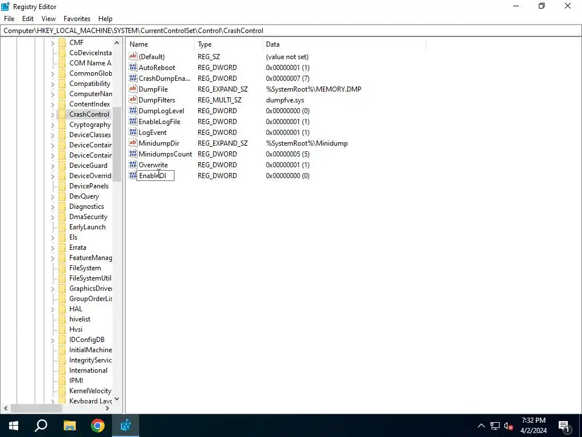Open taskbar search magnifier
This screenshot has width=582, height=437.
pyautogui.click(x=41, y=426)
